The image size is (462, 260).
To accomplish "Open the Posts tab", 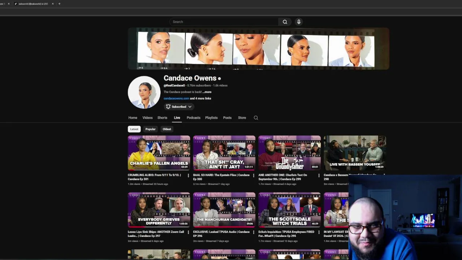I will (227, 118).
